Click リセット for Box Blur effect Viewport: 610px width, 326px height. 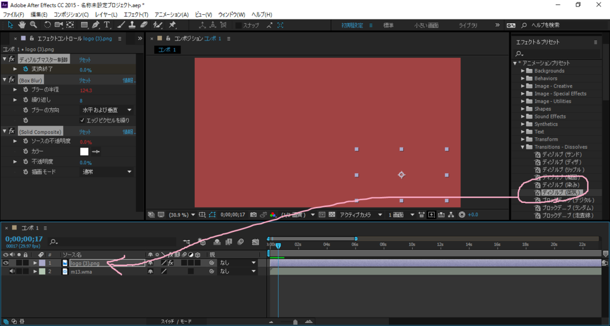85,80
